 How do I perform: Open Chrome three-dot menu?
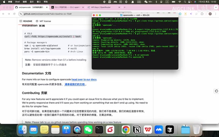(216, 14)
